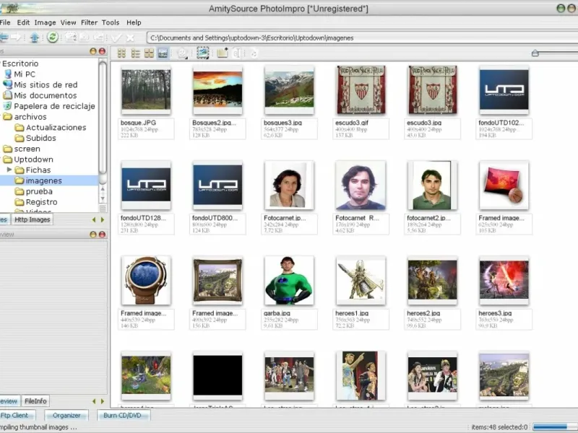The width and height of the screenshot is (578, 433).
Task: Go up one folder with blue arrow
Action: click(x=34, y=38)
